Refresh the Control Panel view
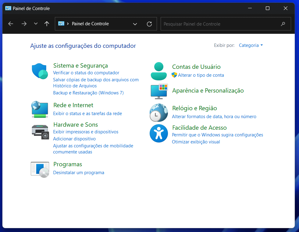Viewport: 299px width, 232px height. (x=149, y=23)
